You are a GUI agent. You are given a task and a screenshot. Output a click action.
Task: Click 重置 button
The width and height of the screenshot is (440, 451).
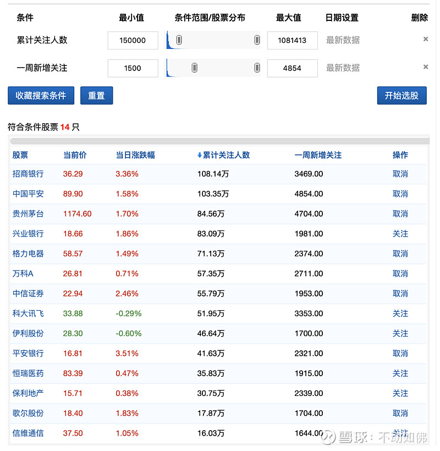96,96
